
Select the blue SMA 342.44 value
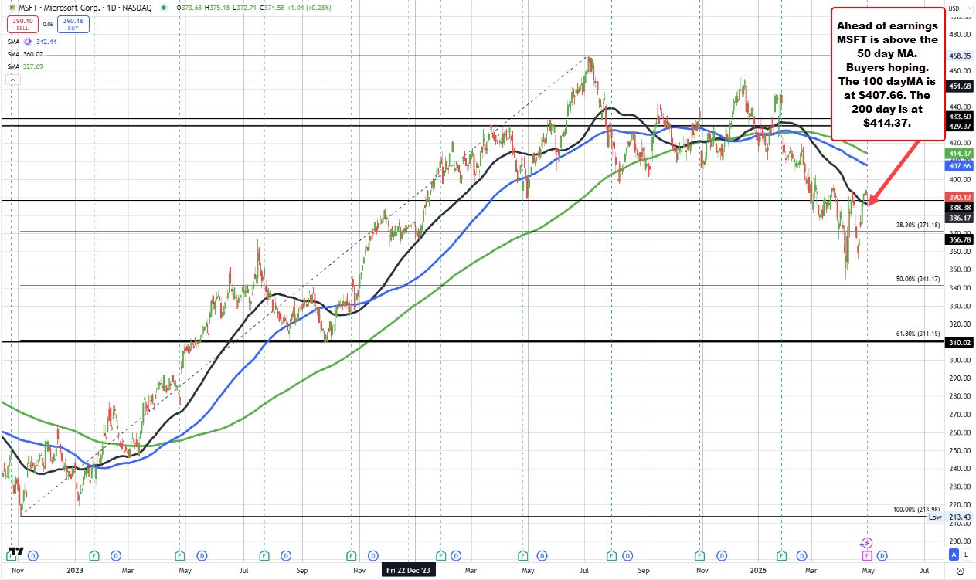46,42
